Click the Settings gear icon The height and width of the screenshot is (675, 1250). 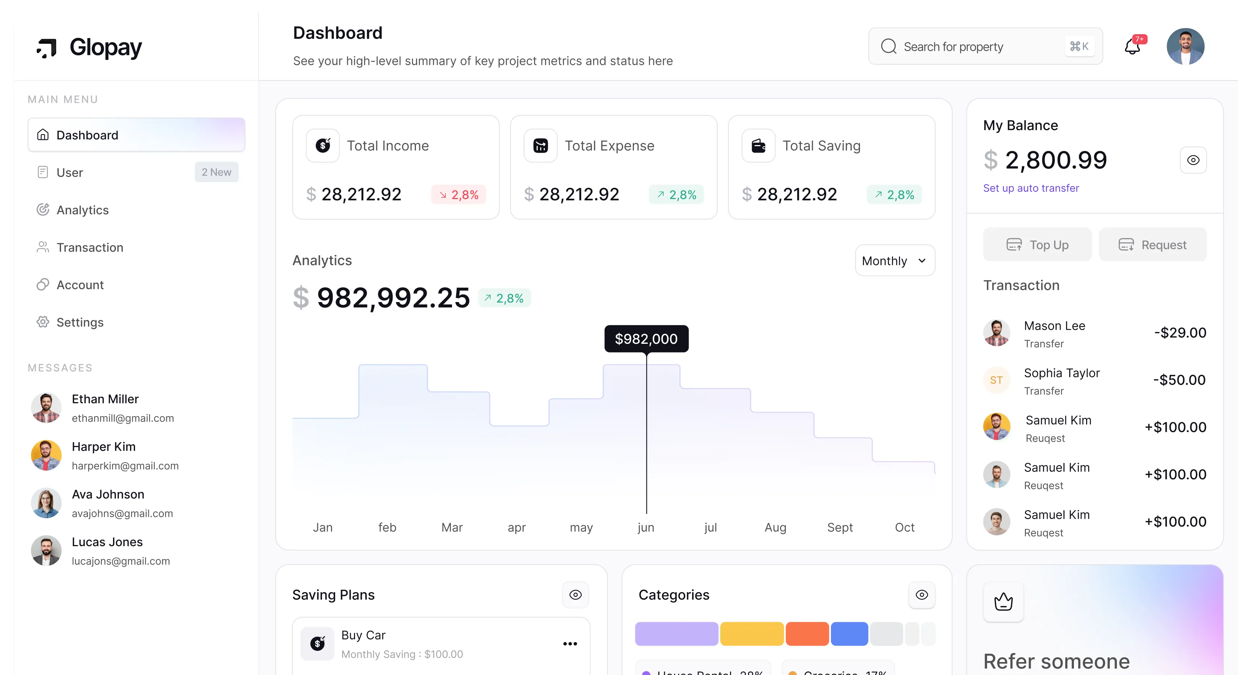(x=43, y=322)
